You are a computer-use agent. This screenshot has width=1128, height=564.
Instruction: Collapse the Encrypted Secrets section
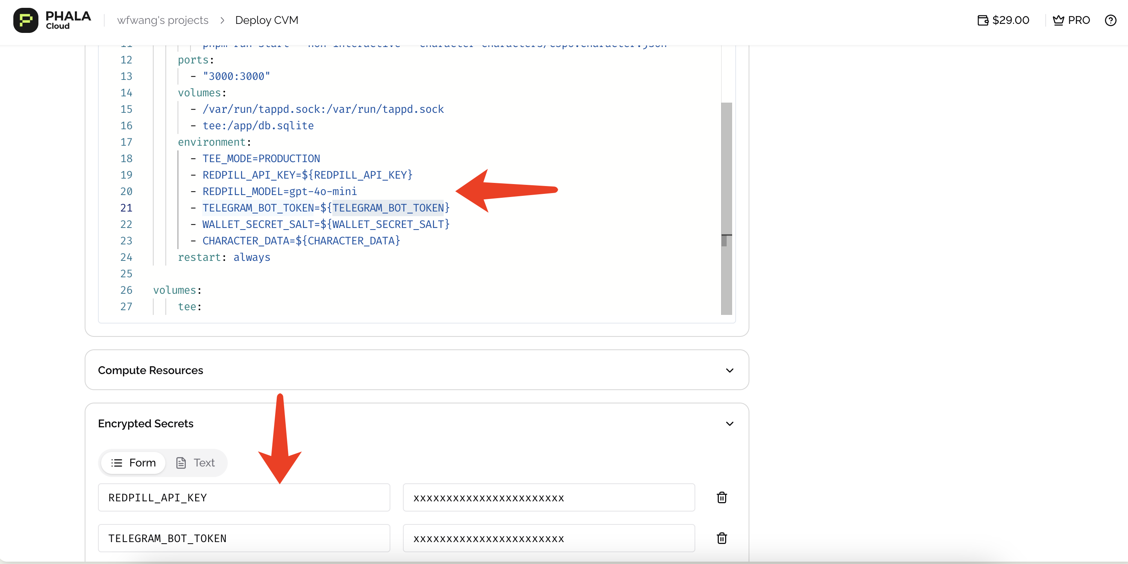coord(729,423)
